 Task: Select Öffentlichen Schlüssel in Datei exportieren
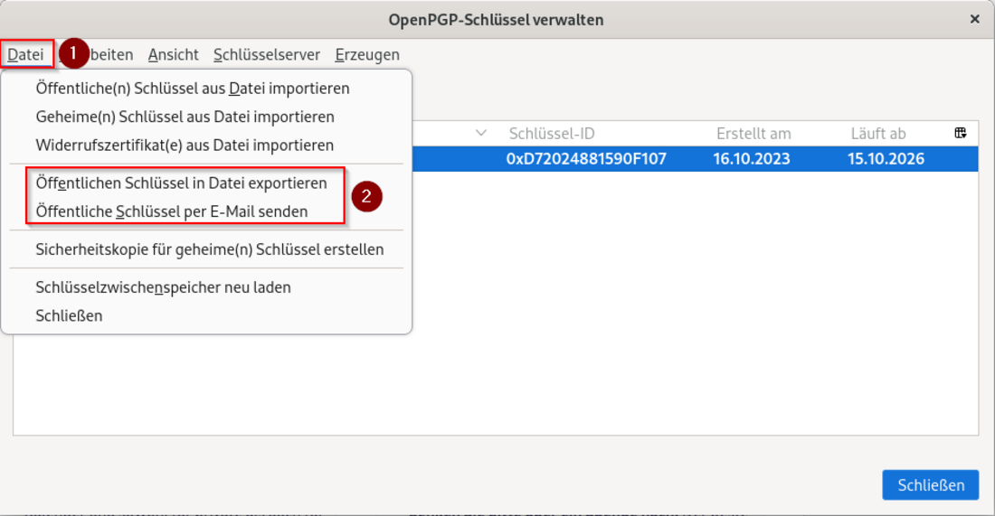(206, 183)
